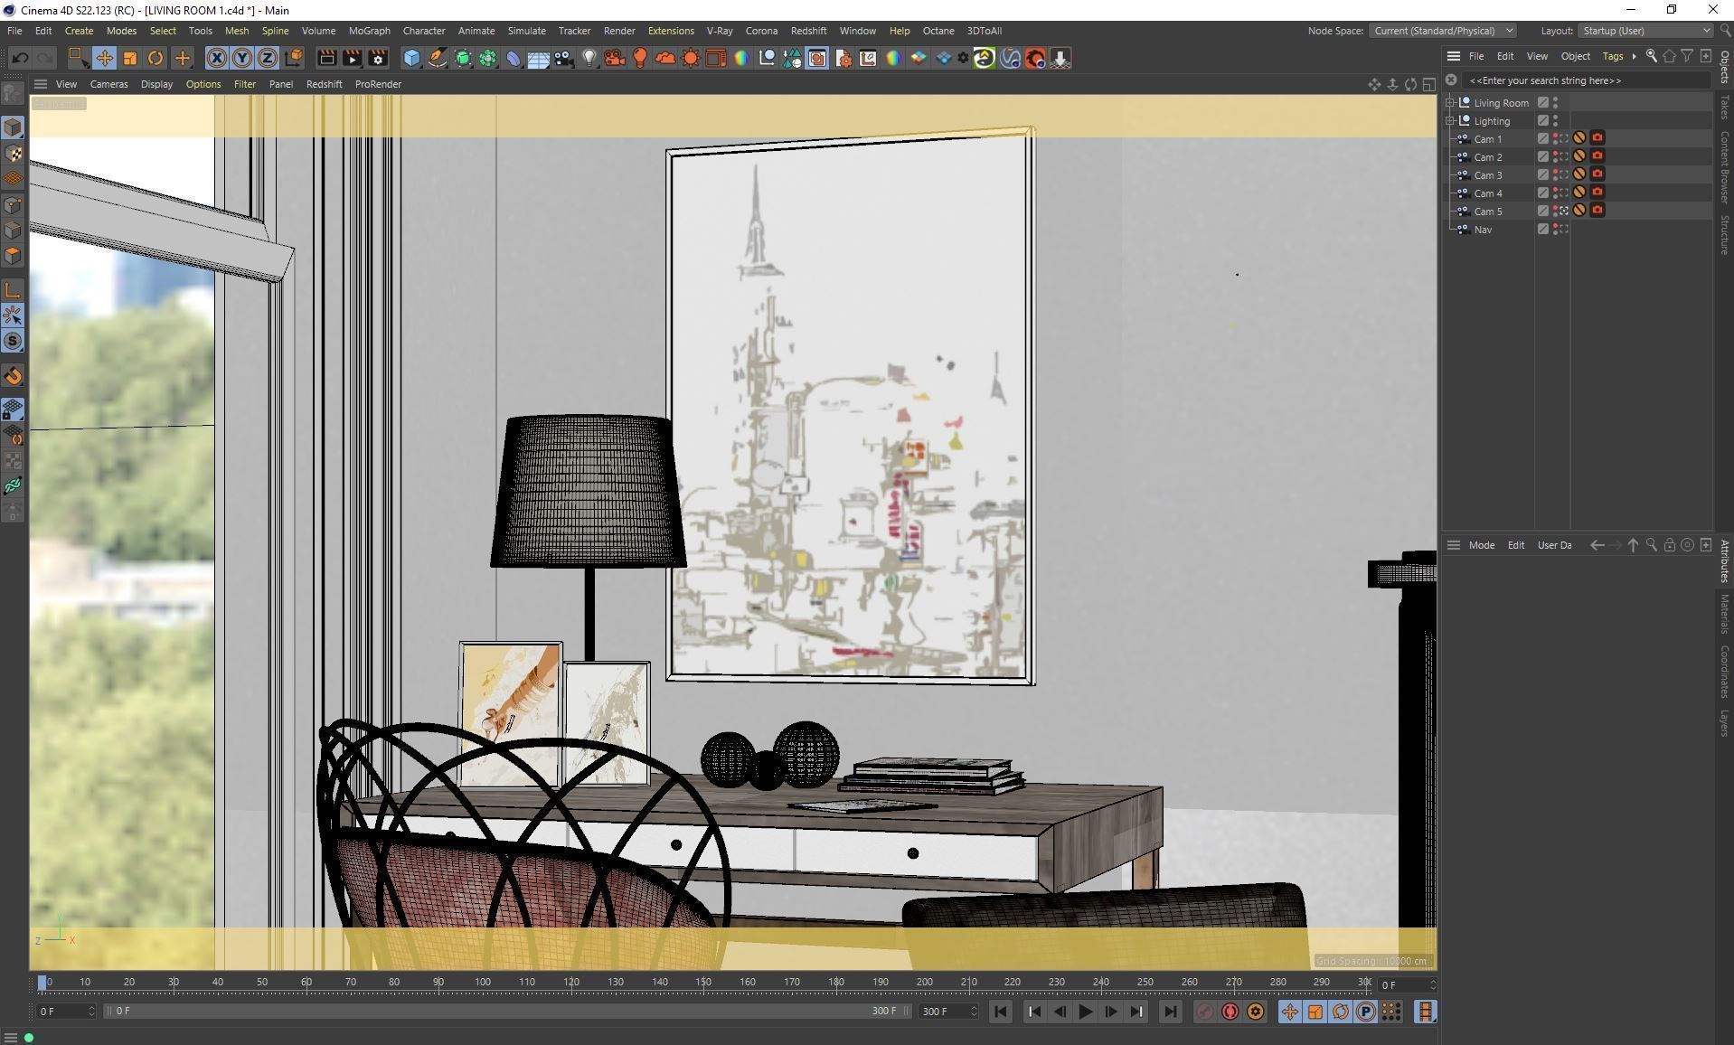Toggle Z axis lock
The image size is (1734, 1045).
[268, 58]
